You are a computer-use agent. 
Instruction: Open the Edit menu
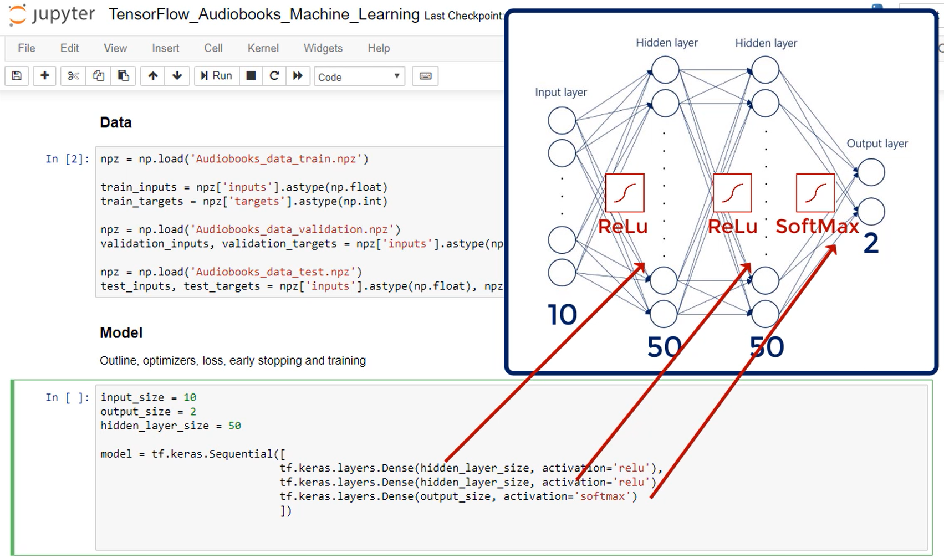pos(69,48)
